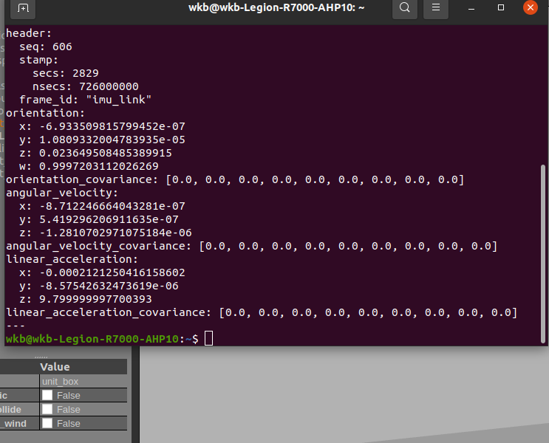Click the angular_velocity_covariance line
Image resolution: width=549 pixels, height=443 pixels.
[x=252, y=246]
